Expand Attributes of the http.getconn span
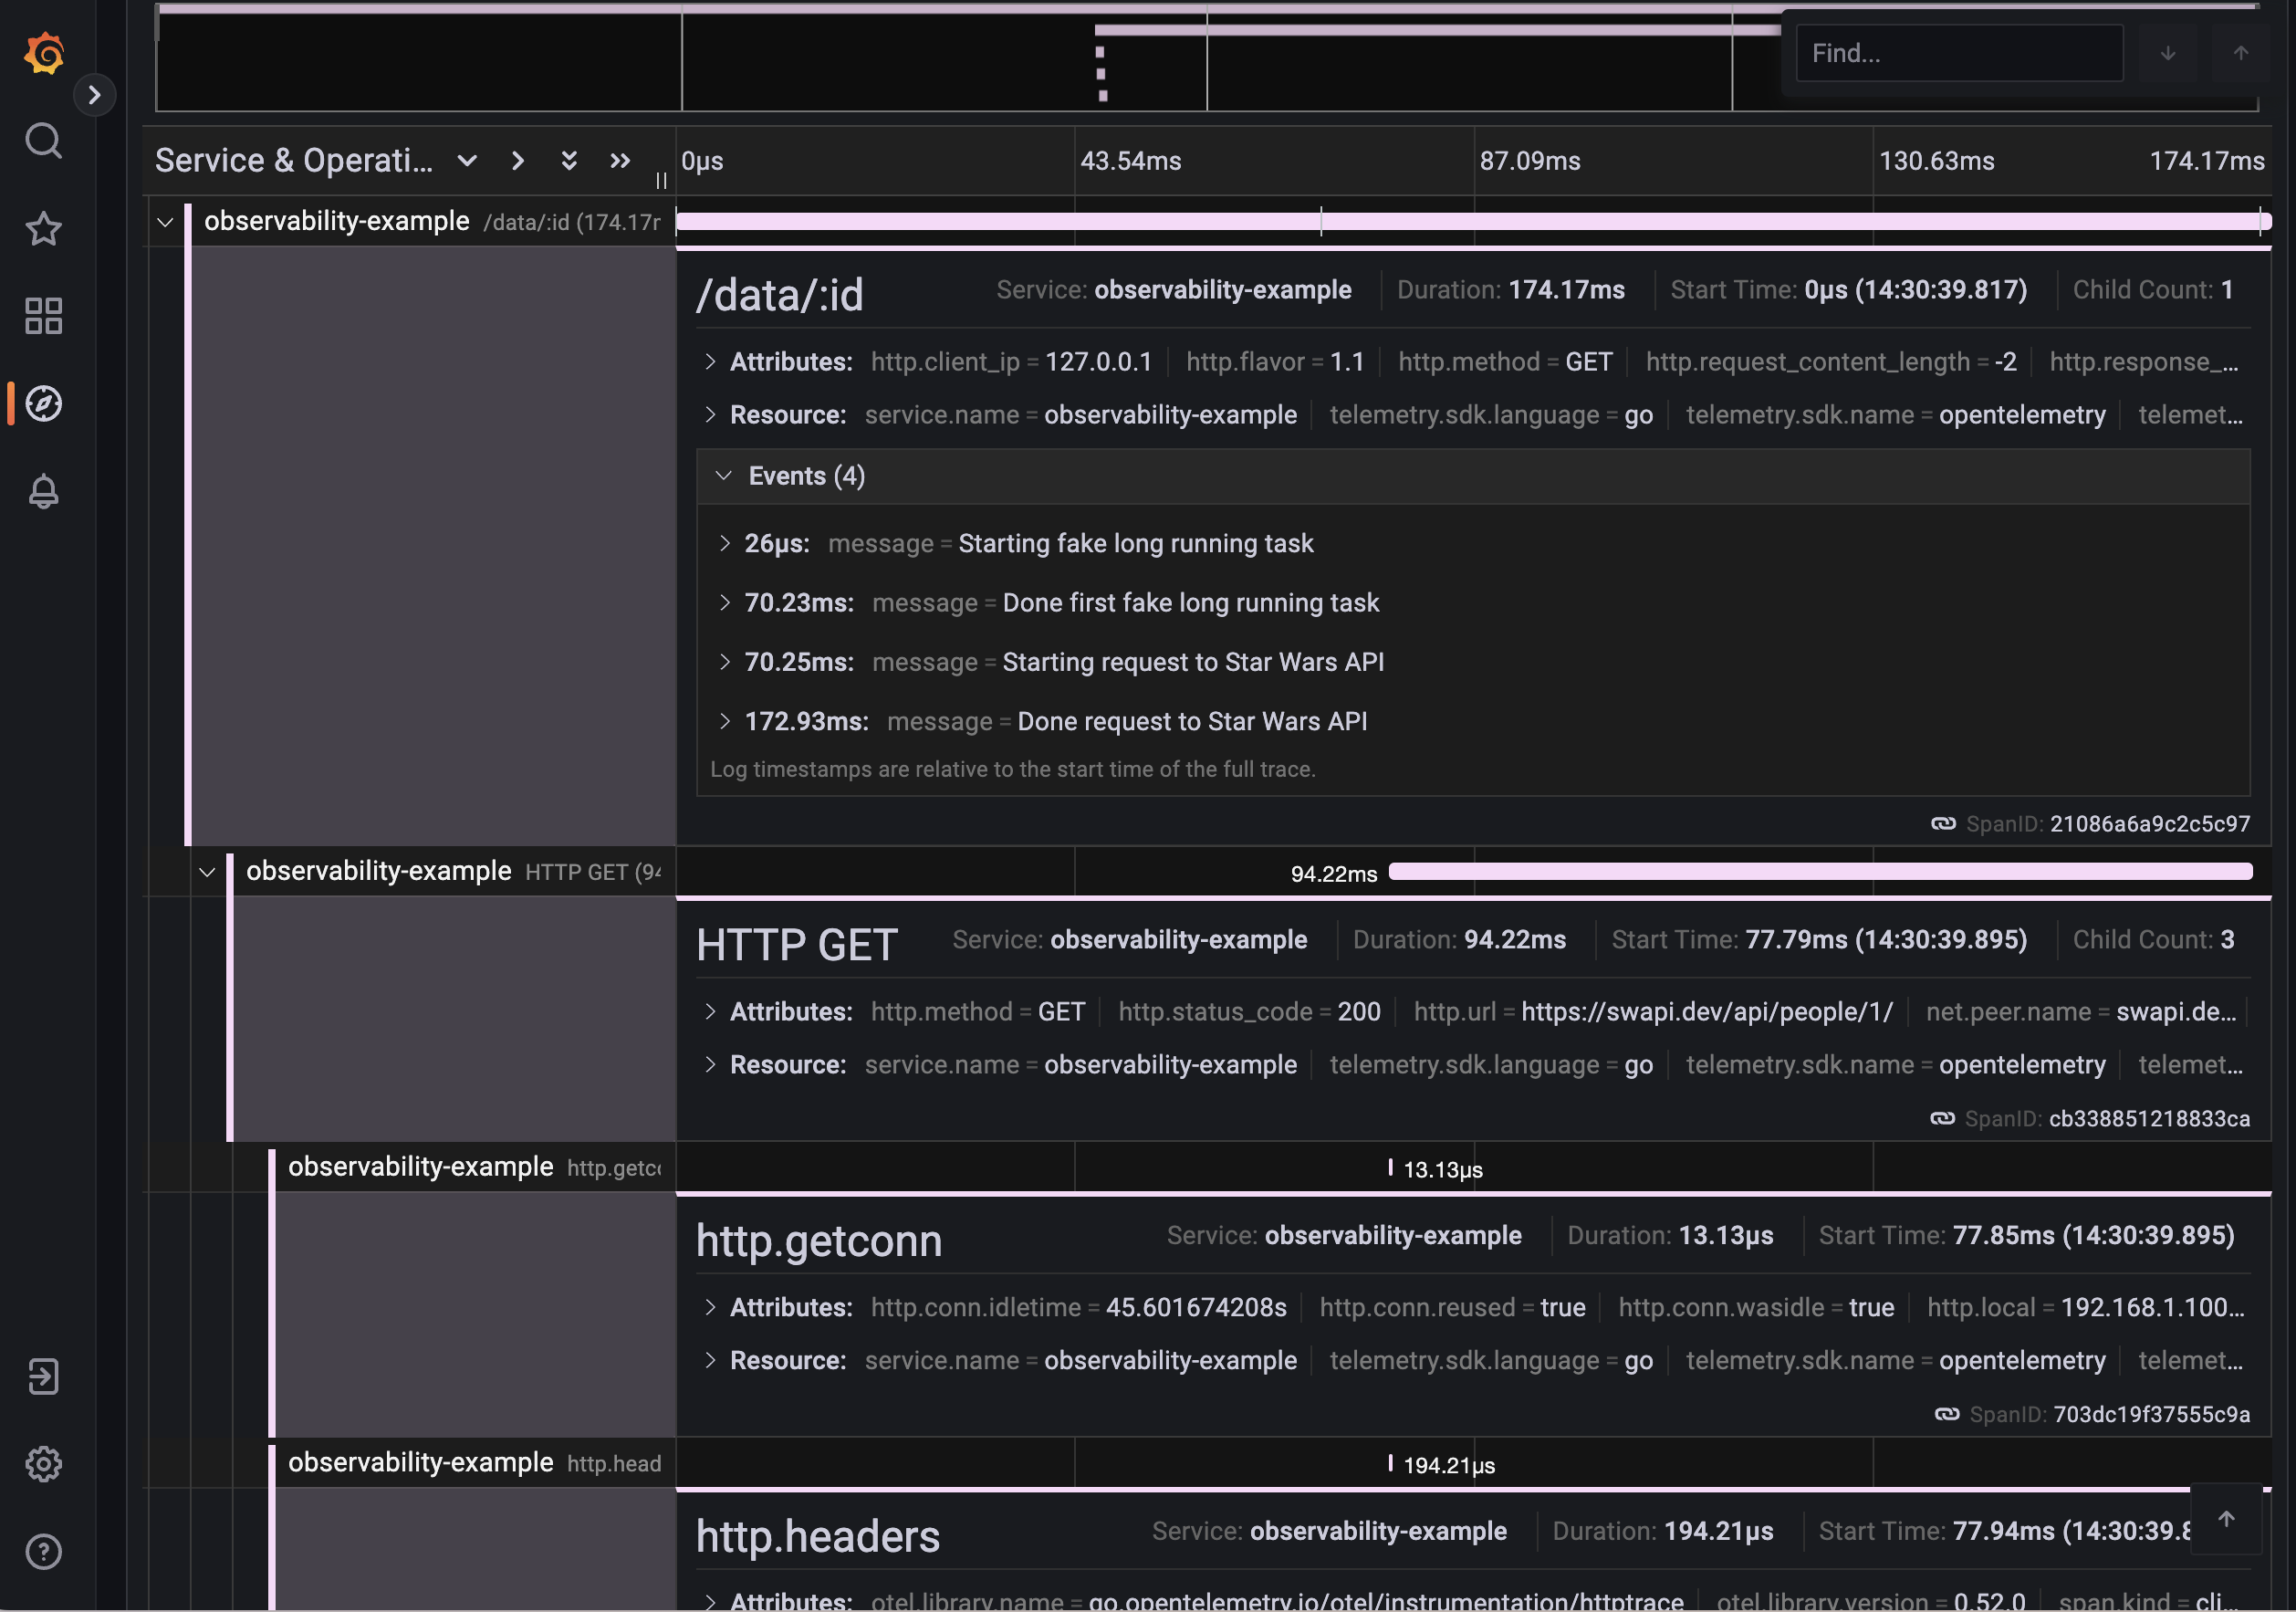 (x=710, y=1308)
